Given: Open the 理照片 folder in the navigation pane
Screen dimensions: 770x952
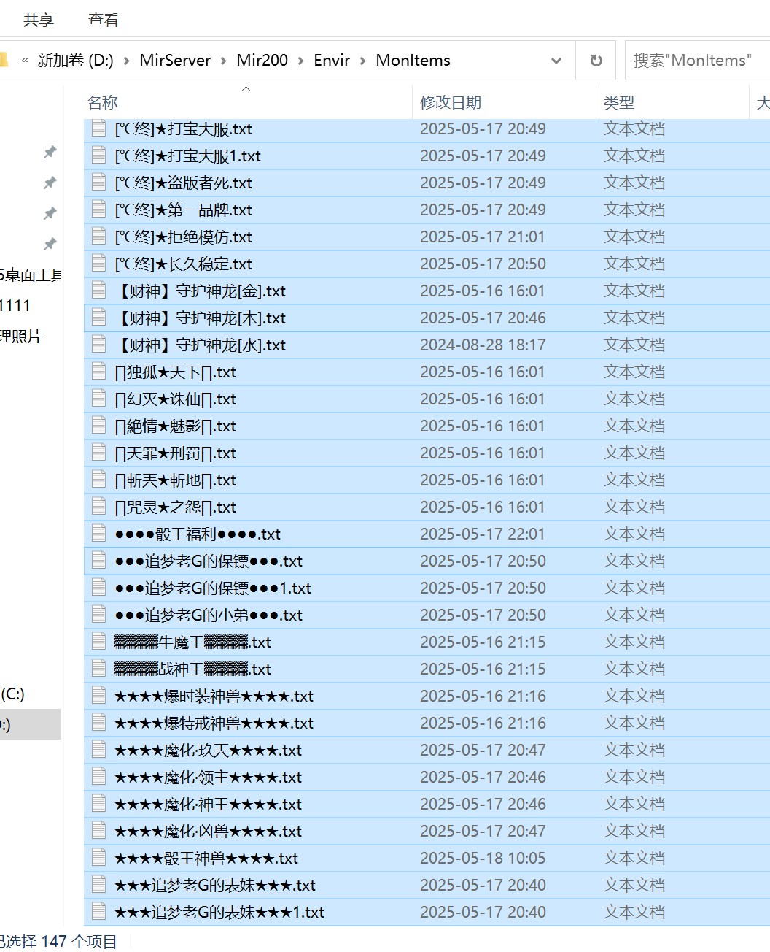Looking at the screenshot, I should coord(21,337).
